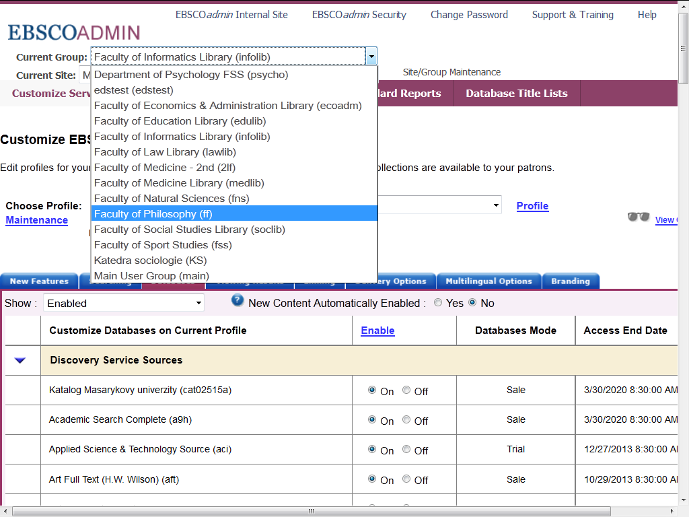The height and width of the screenshot is (517, 689).
Task: Click the View link beside glasses
Action: tap(665, 220)
